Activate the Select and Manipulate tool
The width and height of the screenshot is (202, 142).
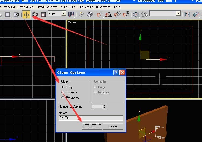81,15
